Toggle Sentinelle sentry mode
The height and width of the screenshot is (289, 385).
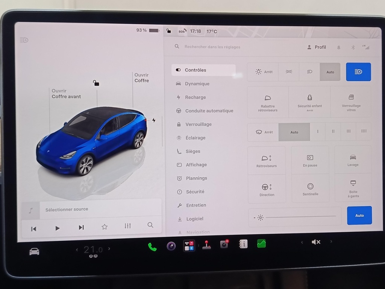click(x=310, y=189)
